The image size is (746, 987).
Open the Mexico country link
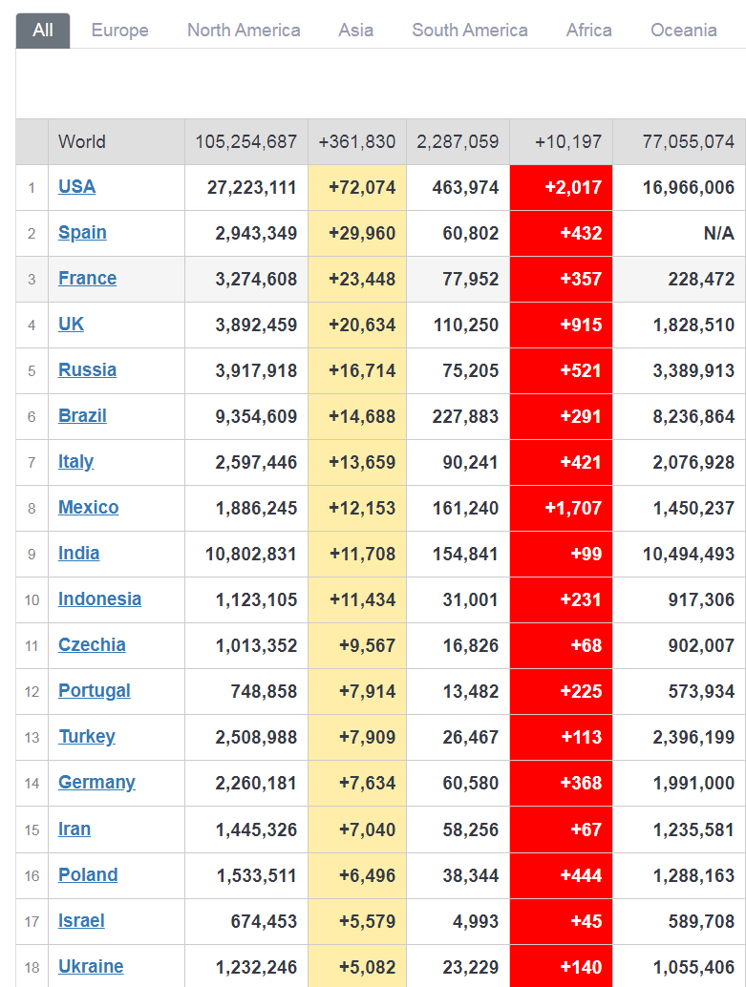click(x=88, y=508)
